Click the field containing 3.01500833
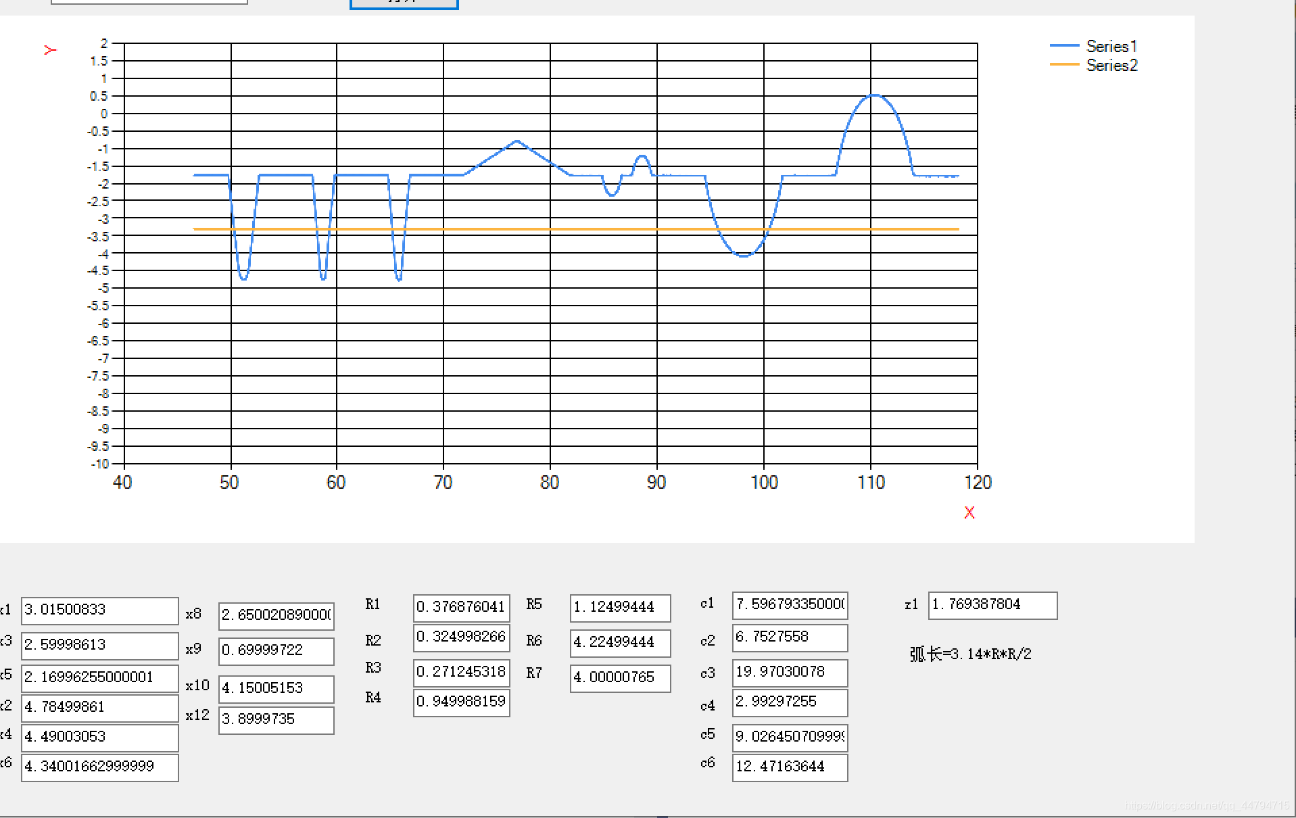 coord(100,610)
